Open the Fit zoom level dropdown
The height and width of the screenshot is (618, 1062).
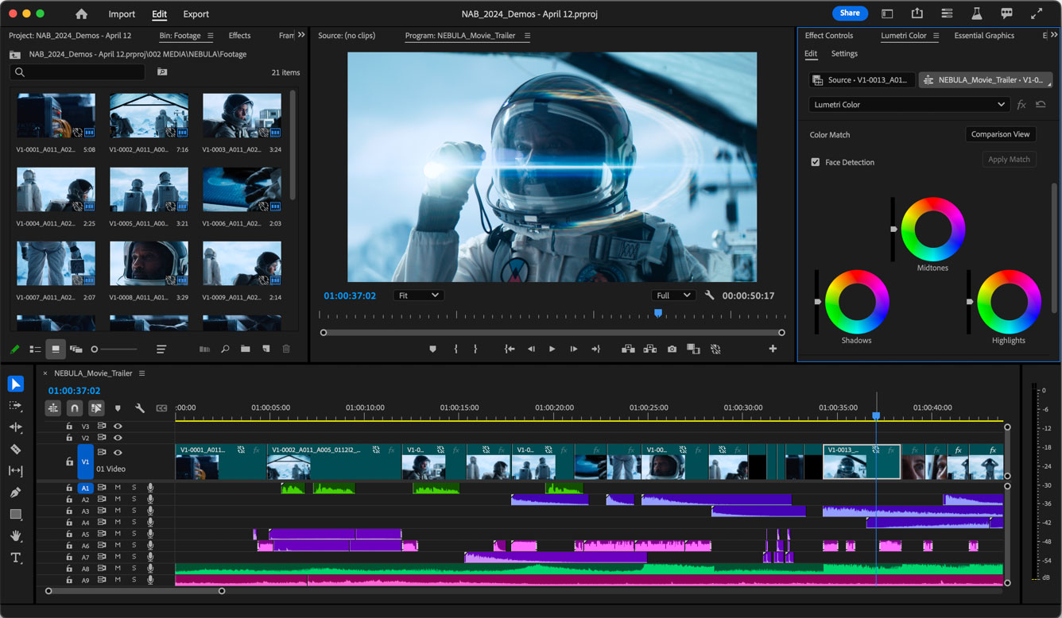click(x=418, y=295)
